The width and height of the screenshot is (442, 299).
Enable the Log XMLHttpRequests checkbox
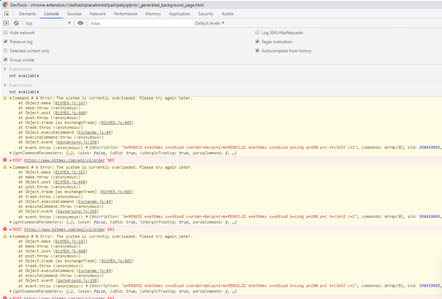pyautogui.click(x=258, y=32)
